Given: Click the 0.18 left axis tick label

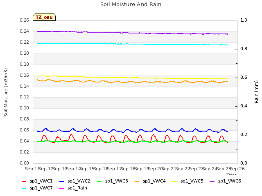Looking at the screenshot, I should [x=24, y=65].
